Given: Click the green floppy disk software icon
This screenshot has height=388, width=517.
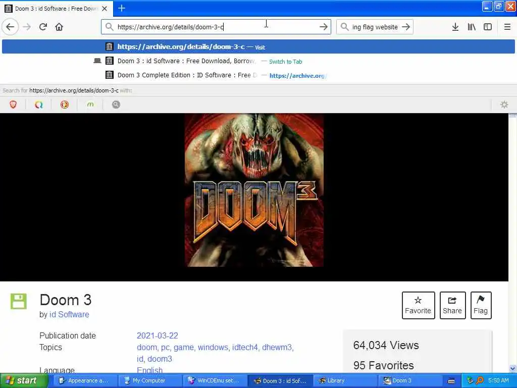Looking at the screenshot, I should [19, 301].
